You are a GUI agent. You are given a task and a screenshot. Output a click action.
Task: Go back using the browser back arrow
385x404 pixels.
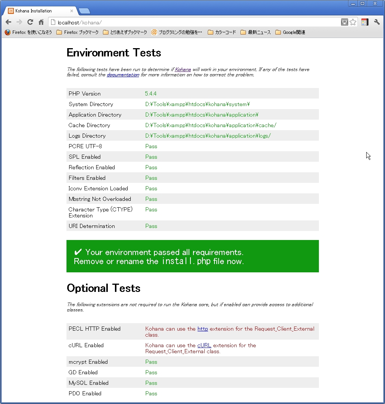9,22
